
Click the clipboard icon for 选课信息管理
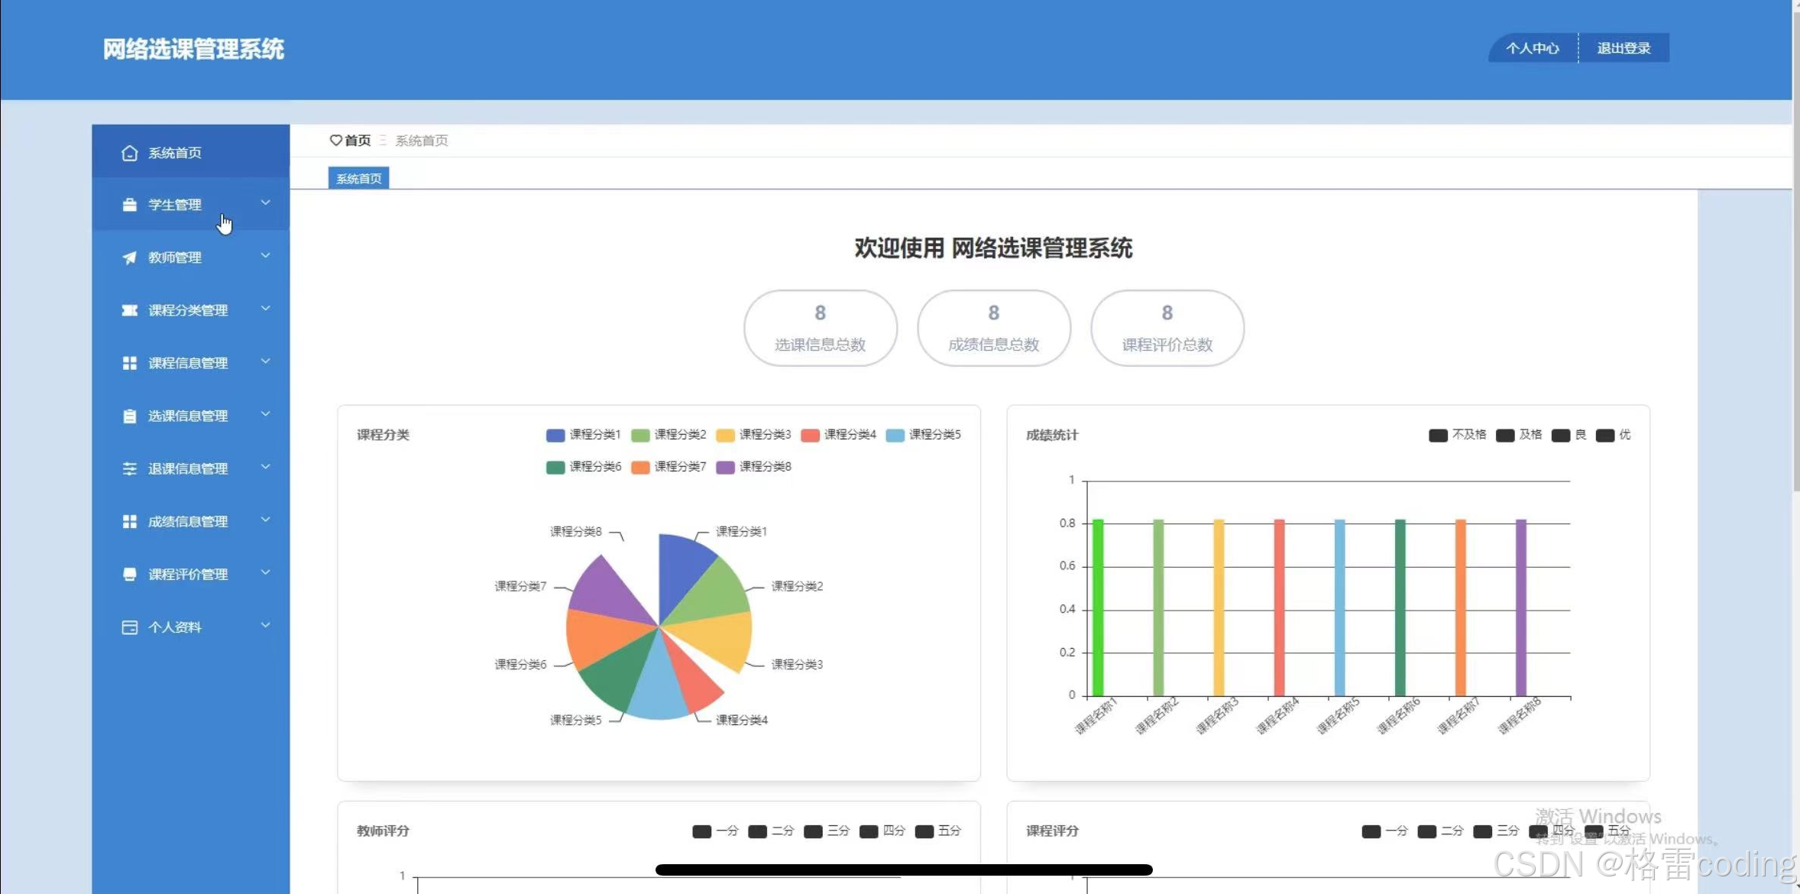point(129,416)
